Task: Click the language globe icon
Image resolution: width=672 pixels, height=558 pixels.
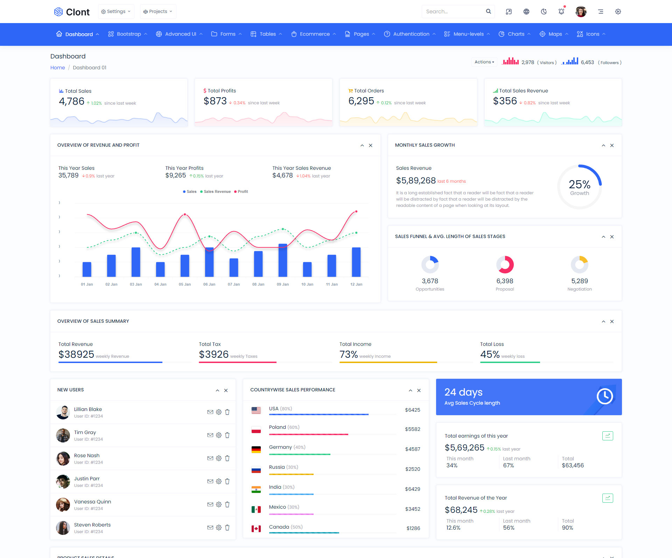Action: [526, 12]
